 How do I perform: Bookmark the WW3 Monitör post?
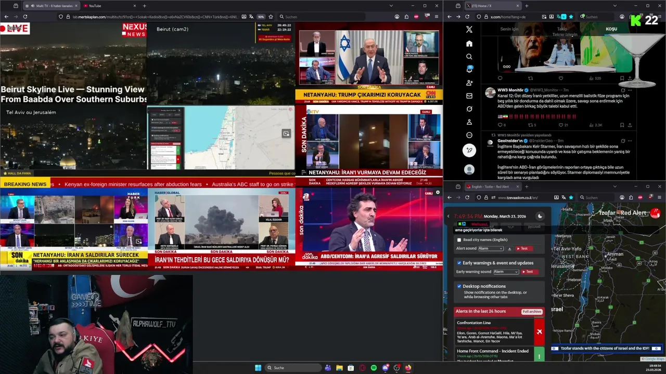622,125
